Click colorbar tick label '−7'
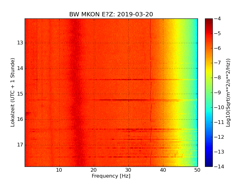247x185 pixels. coord(218,63)
